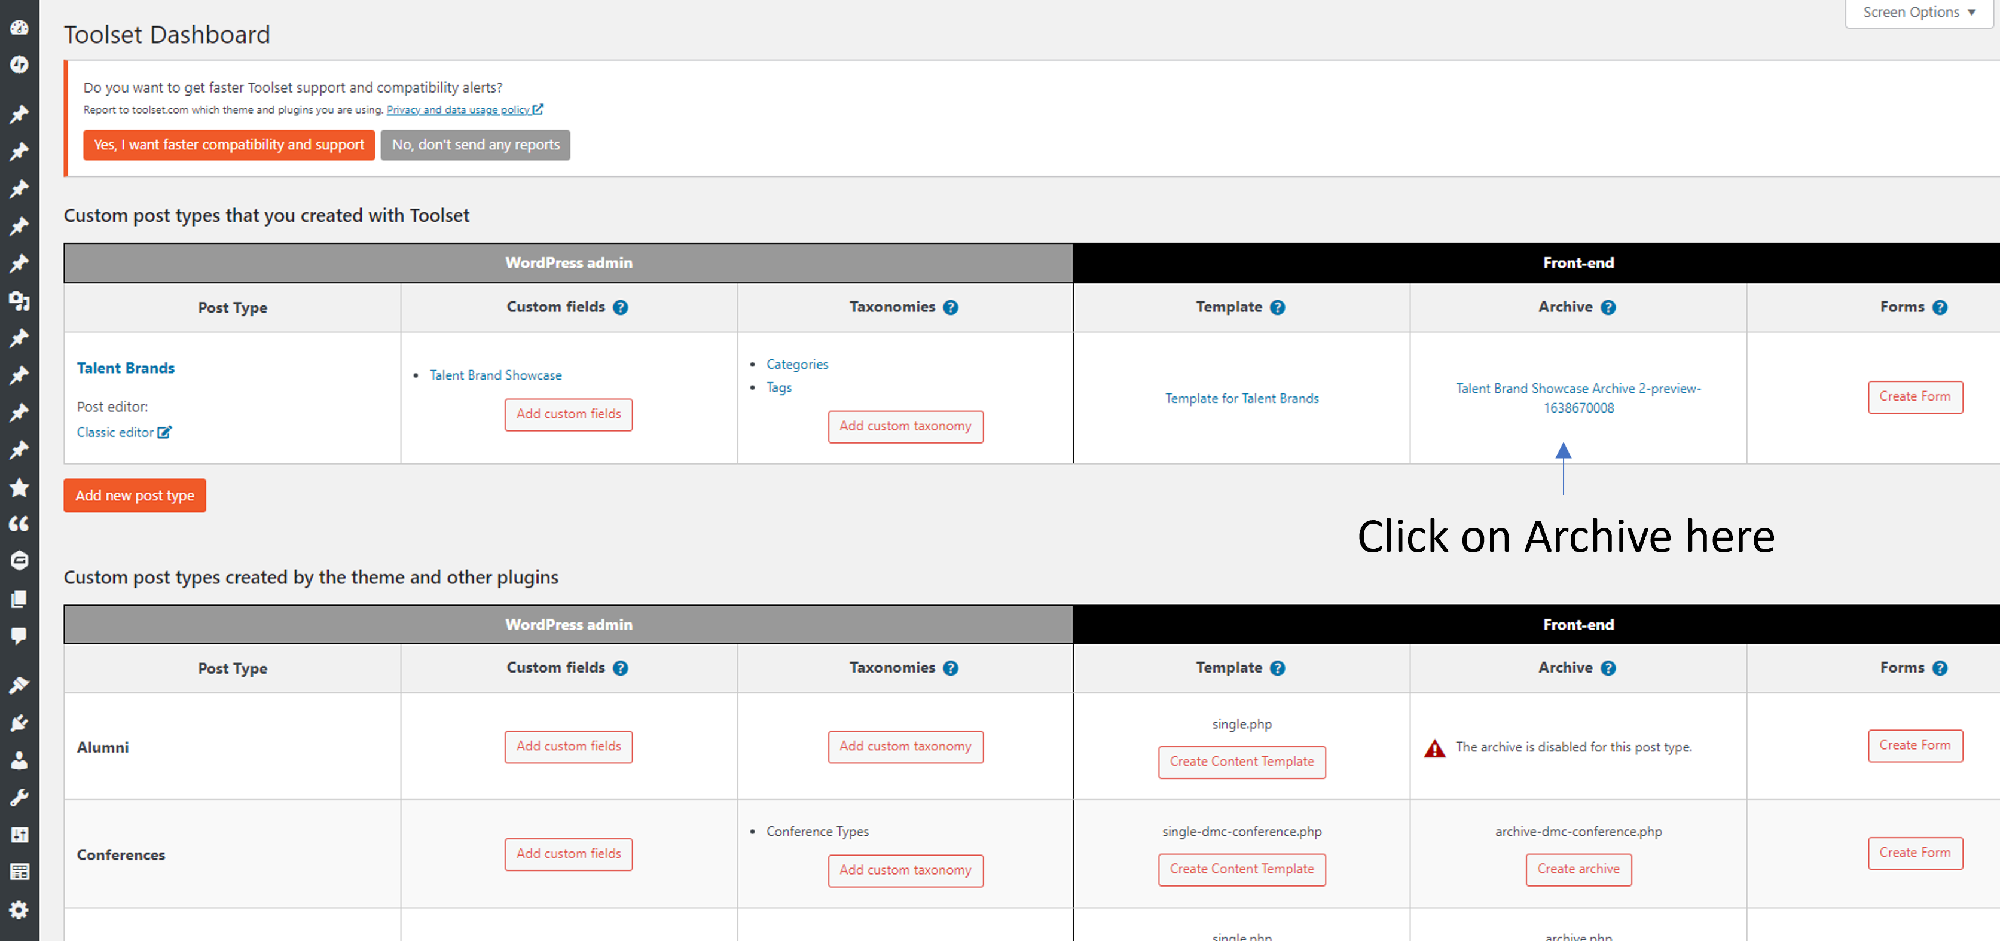This screenshot has height=941, width=2000.
Task: Click the table-layout icon in sidebar
Action: pos(19,872)
